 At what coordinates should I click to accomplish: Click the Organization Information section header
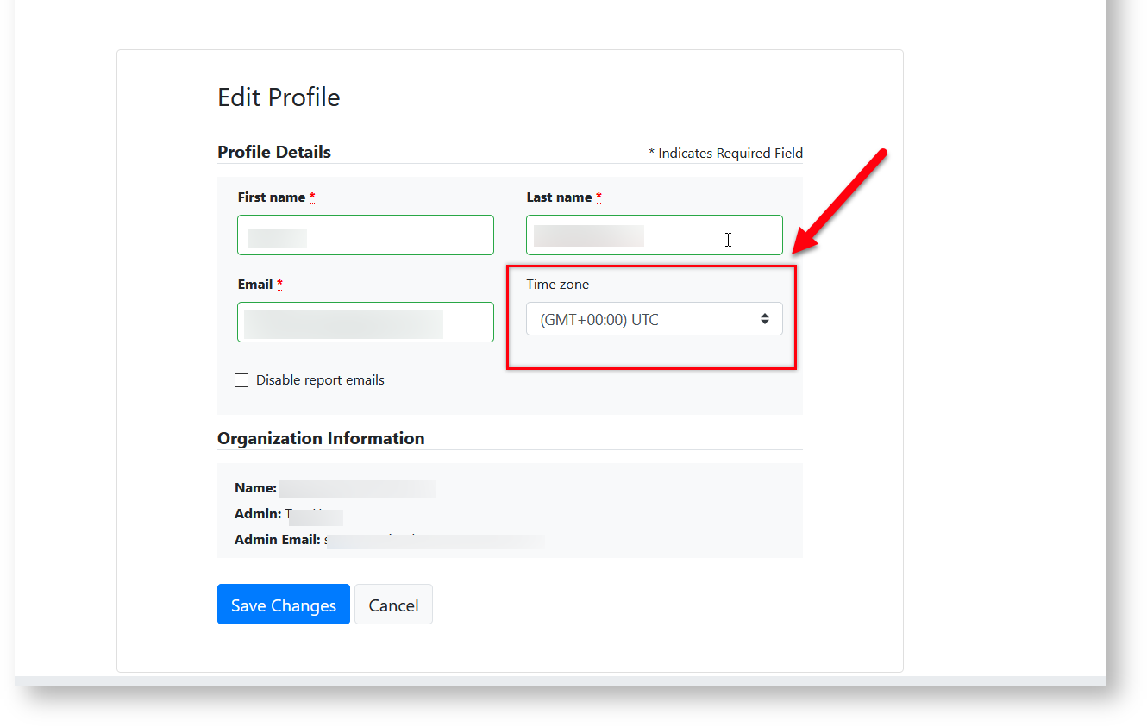tap(321, 438)
